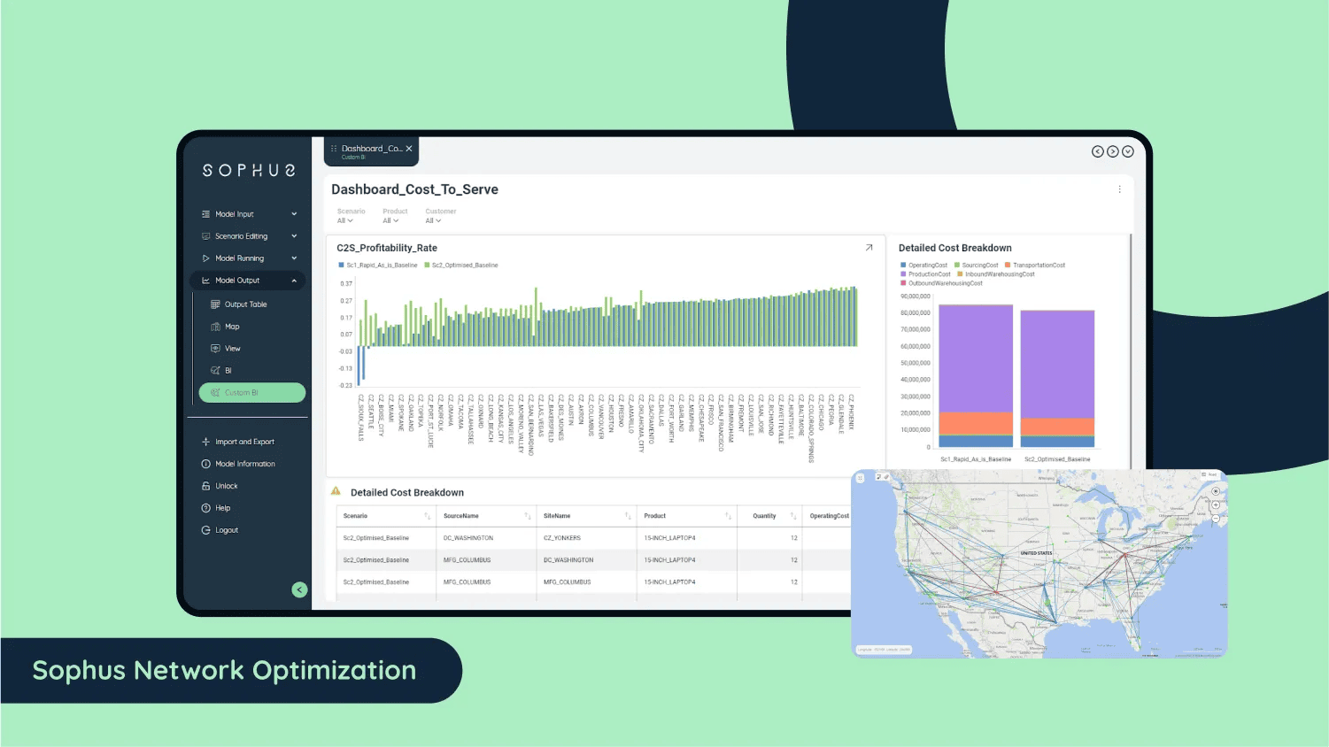1329x747 pixels.
Task: Open Model Information
Action: coord(206,463)
